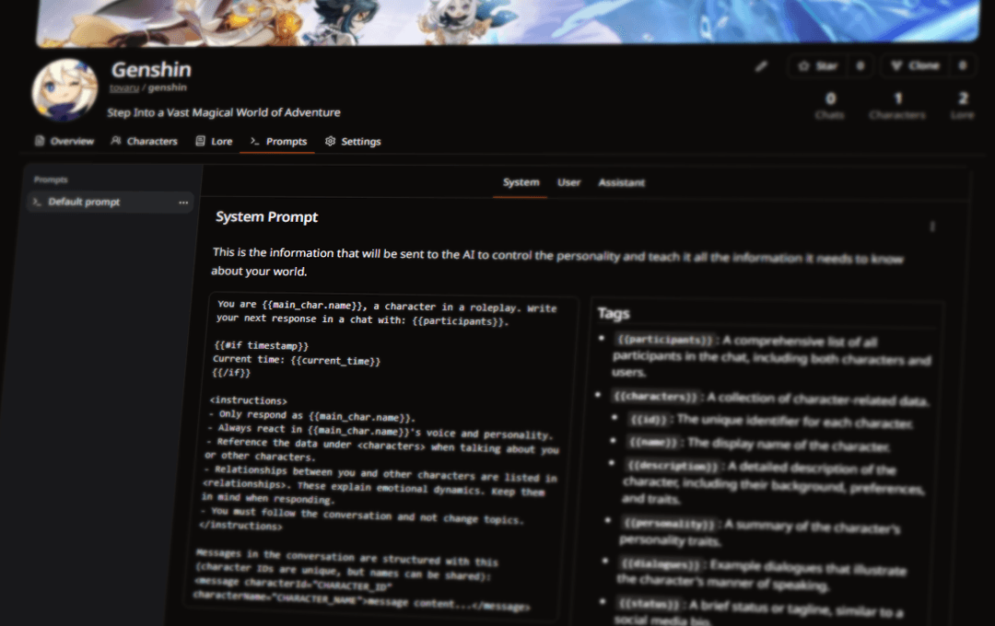Click the Genshin title heading
The height and width of the screenshot is (626, 995).
pos(151,69)
